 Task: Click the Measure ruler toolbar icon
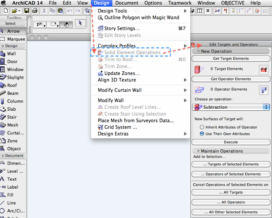pyautogui.click(x=200, y=11)
